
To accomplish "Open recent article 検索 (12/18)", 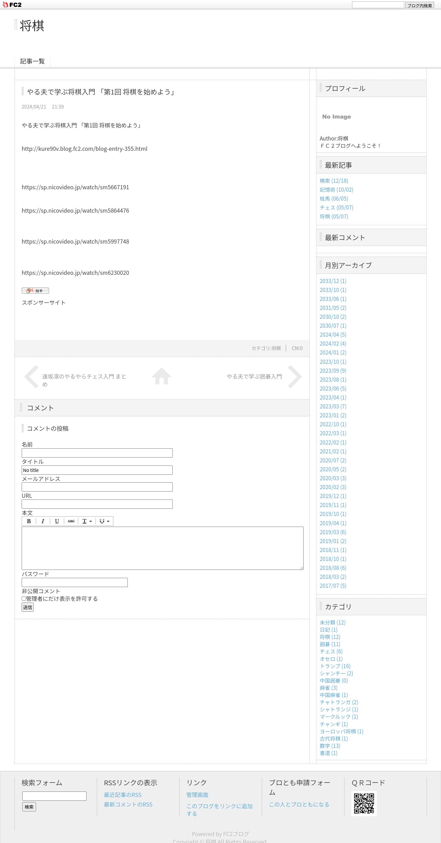I will click(334, 181).
